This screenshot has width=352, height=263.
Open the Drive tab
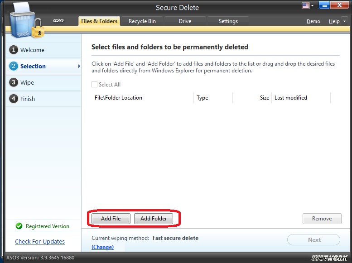(185, 21)
